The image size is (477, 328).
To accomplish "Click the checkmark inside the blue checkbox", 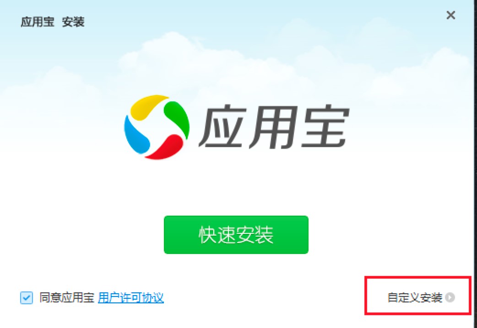I will pos(27,298).
